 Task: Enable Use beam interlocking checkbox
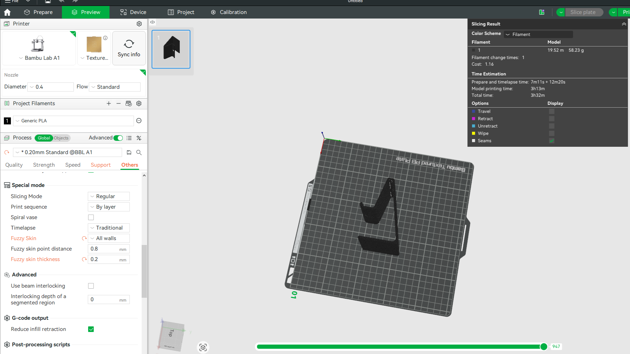(x=91, y=286)
